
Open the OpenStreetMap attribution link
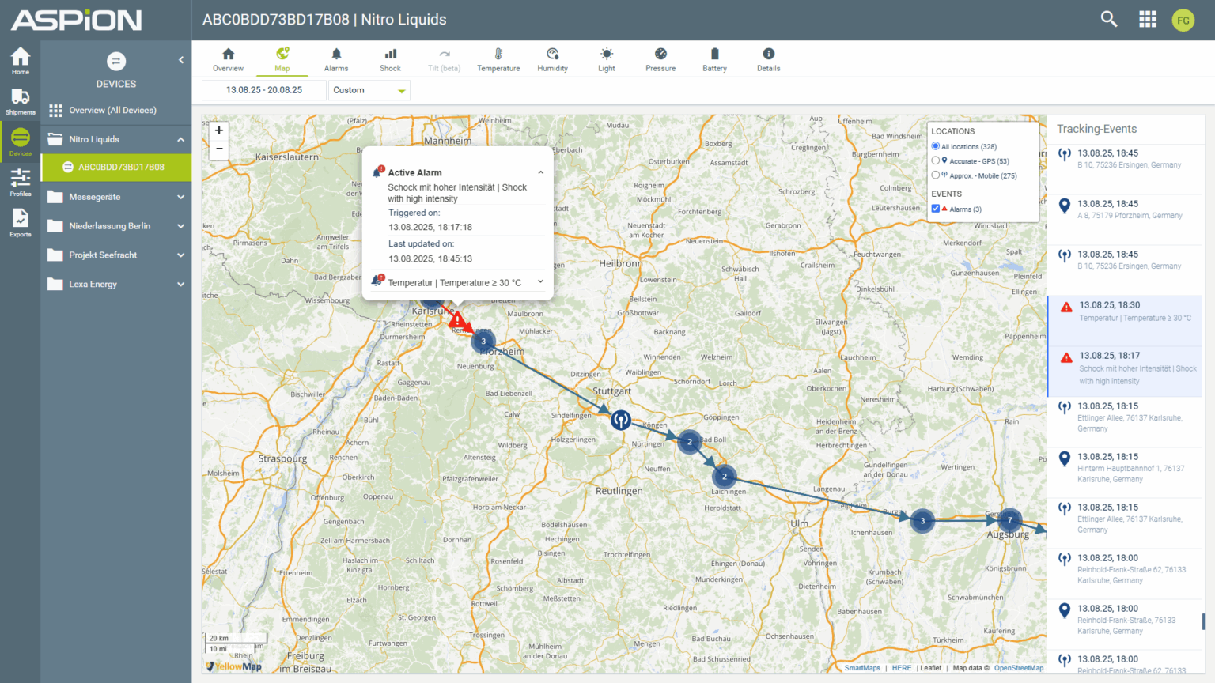pos(1018,668)
